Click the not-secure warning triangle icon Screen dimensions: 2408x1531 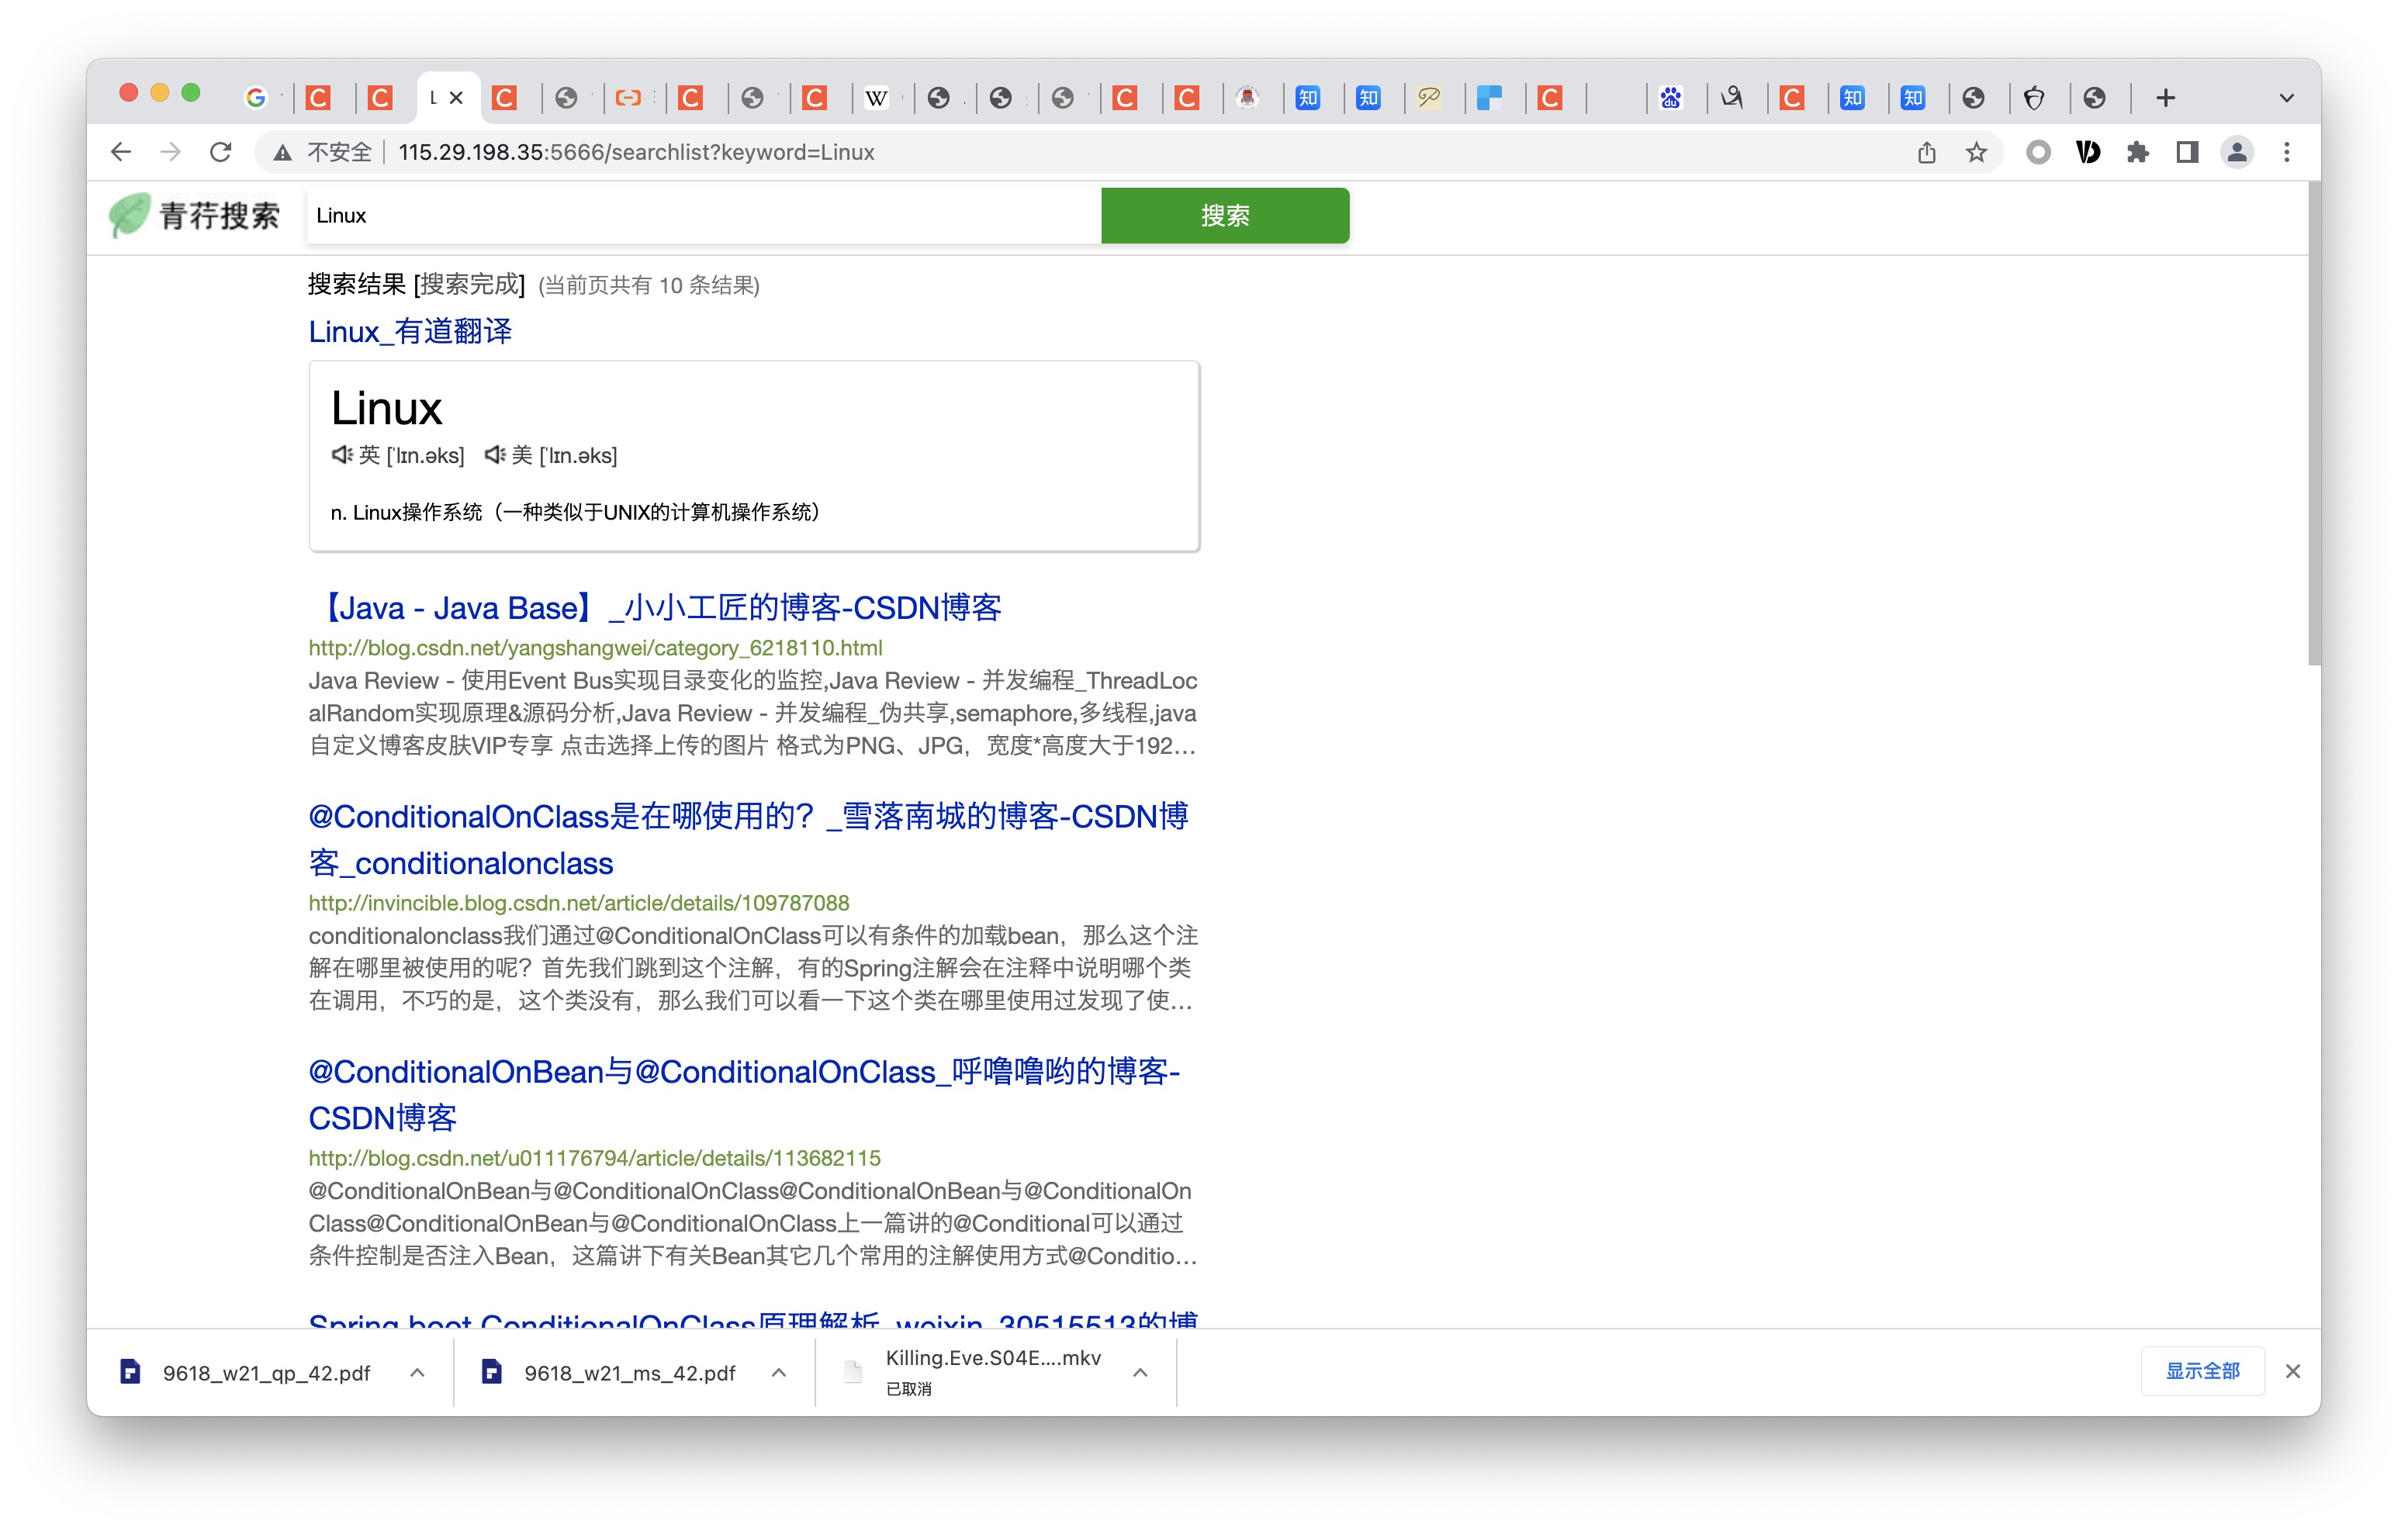coord(283,152)
